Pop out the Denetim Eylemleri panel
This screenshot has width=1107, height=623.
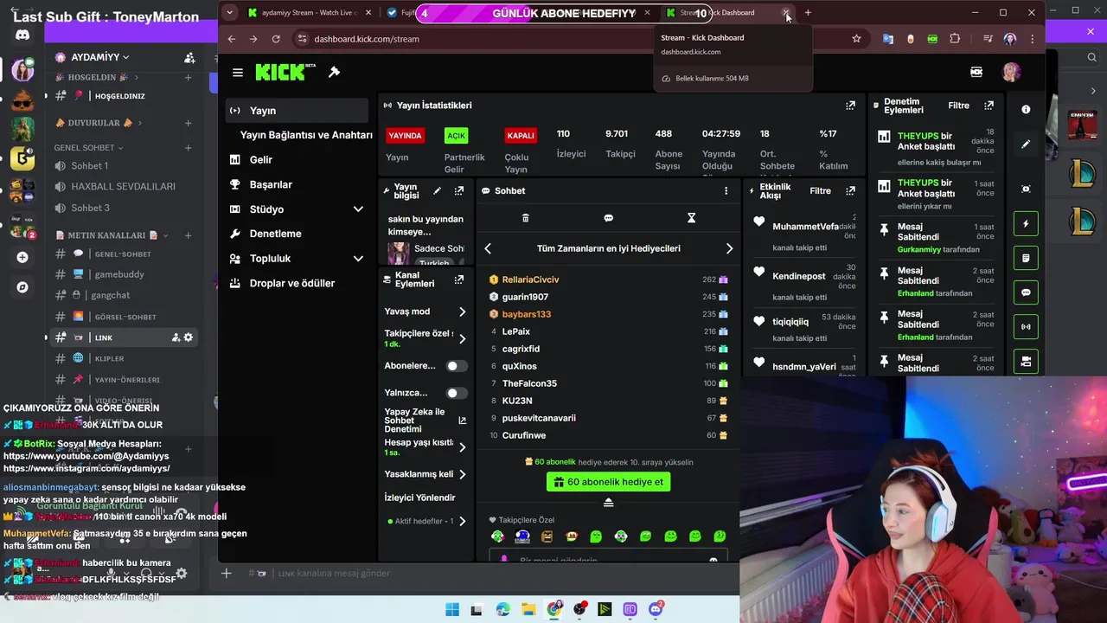(x=989, y=106)
